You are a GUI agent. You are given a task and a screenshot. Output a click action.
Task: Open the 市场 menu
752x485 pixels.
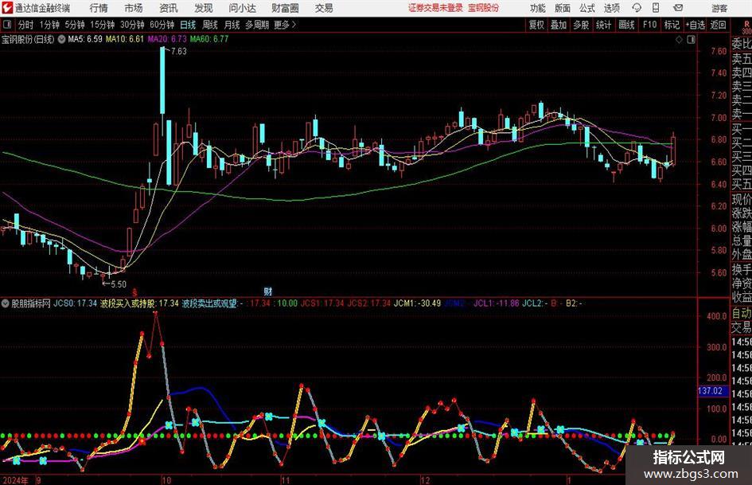(x=134, y=8)
